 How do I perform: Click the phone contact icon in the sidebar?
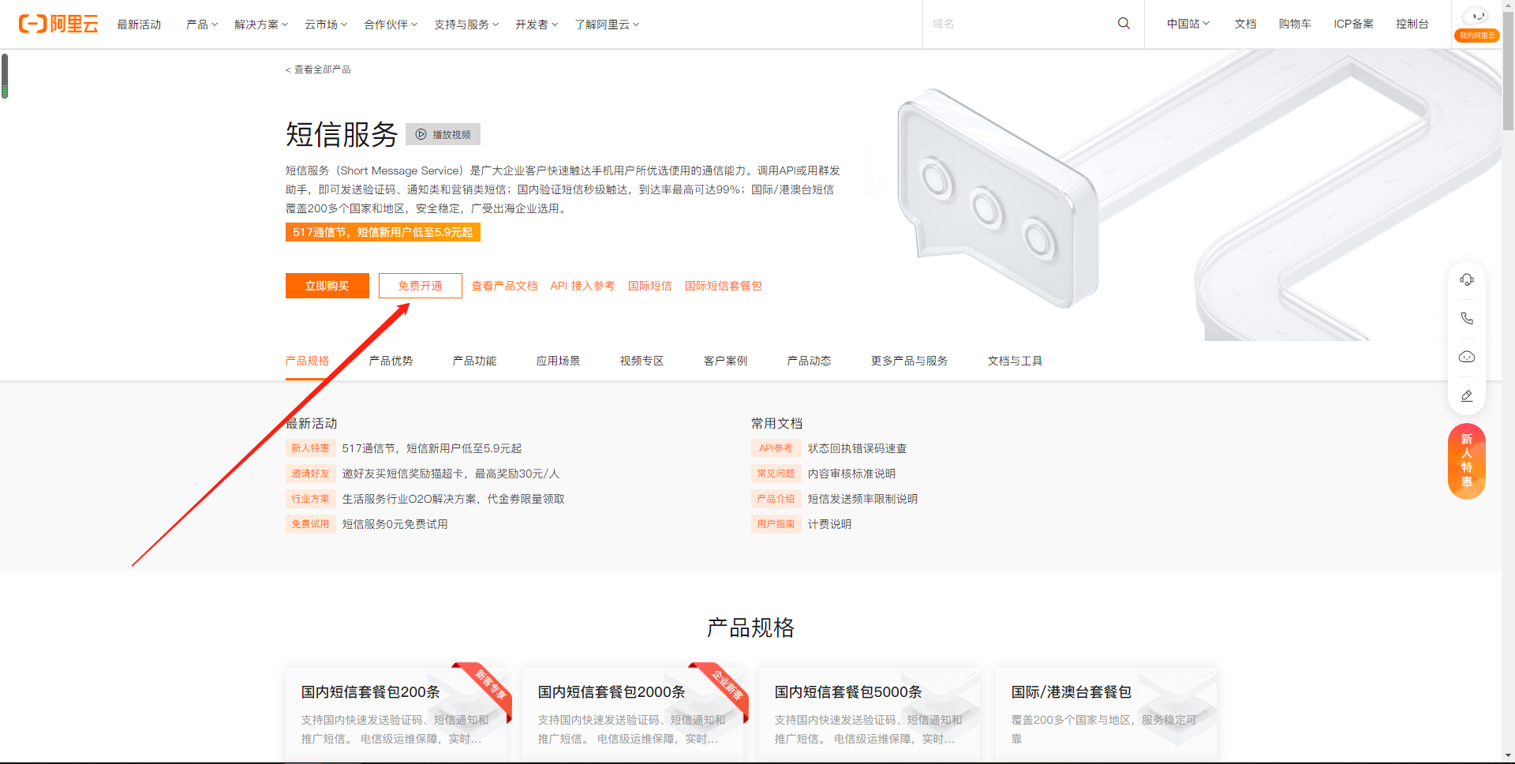coord(1467,318)
